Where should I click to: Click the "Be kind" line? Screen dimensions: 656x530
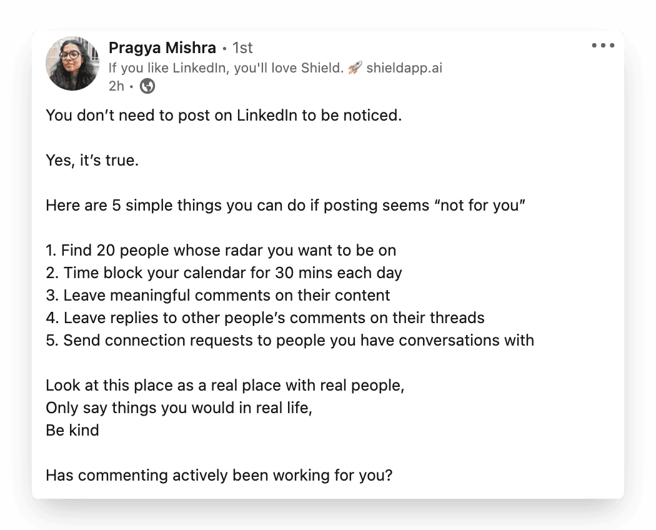[72, 430]
